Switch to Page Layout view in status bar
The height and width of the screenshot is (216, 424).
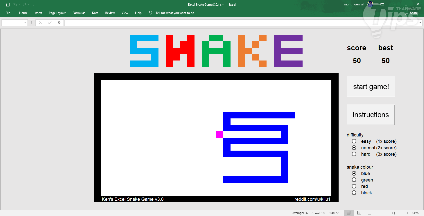(359, 213)
